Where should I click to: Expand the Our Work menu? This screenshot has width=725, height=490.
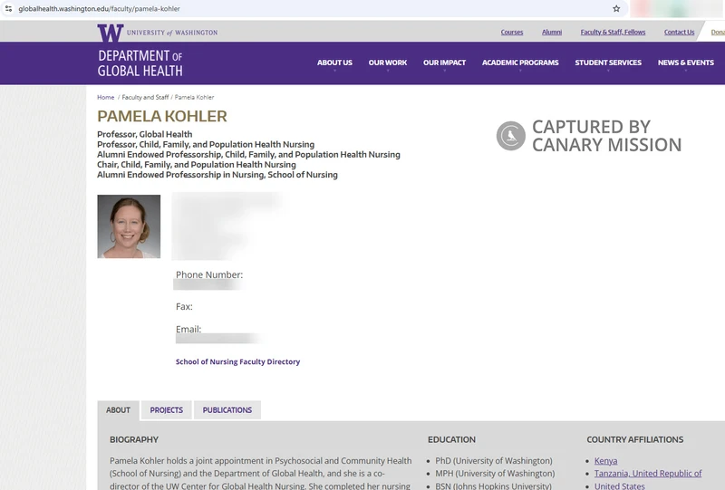pos(388,62)
